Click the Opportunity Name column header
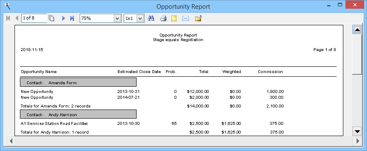The width and height of the screenshot is (367, 151). (x=39, y=72)
